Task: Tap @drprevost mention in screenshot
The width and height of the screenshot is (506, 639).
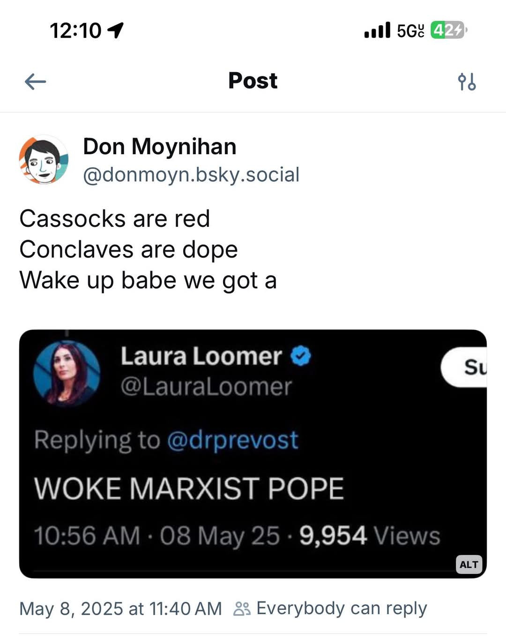Action: pos(232,440)
